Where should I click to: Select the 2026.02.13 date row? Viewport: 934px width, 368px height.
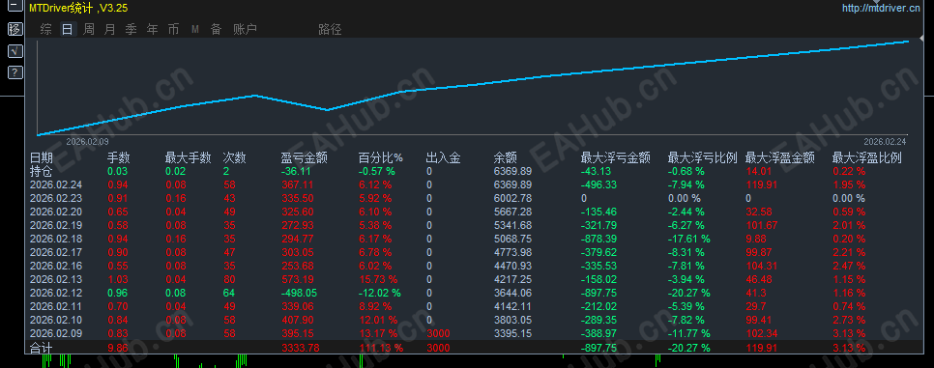point(56,279)
